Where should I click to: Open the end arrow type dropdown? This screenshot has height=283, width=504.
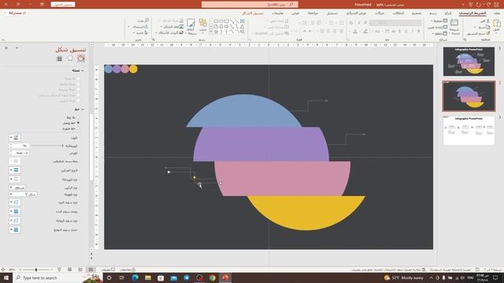[x=14, y=220]
